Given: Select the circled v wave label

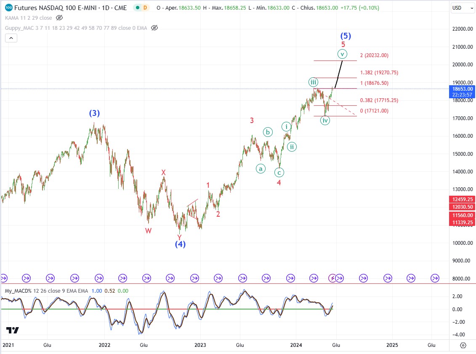Looking at the screenshot, I should (342, 54).
